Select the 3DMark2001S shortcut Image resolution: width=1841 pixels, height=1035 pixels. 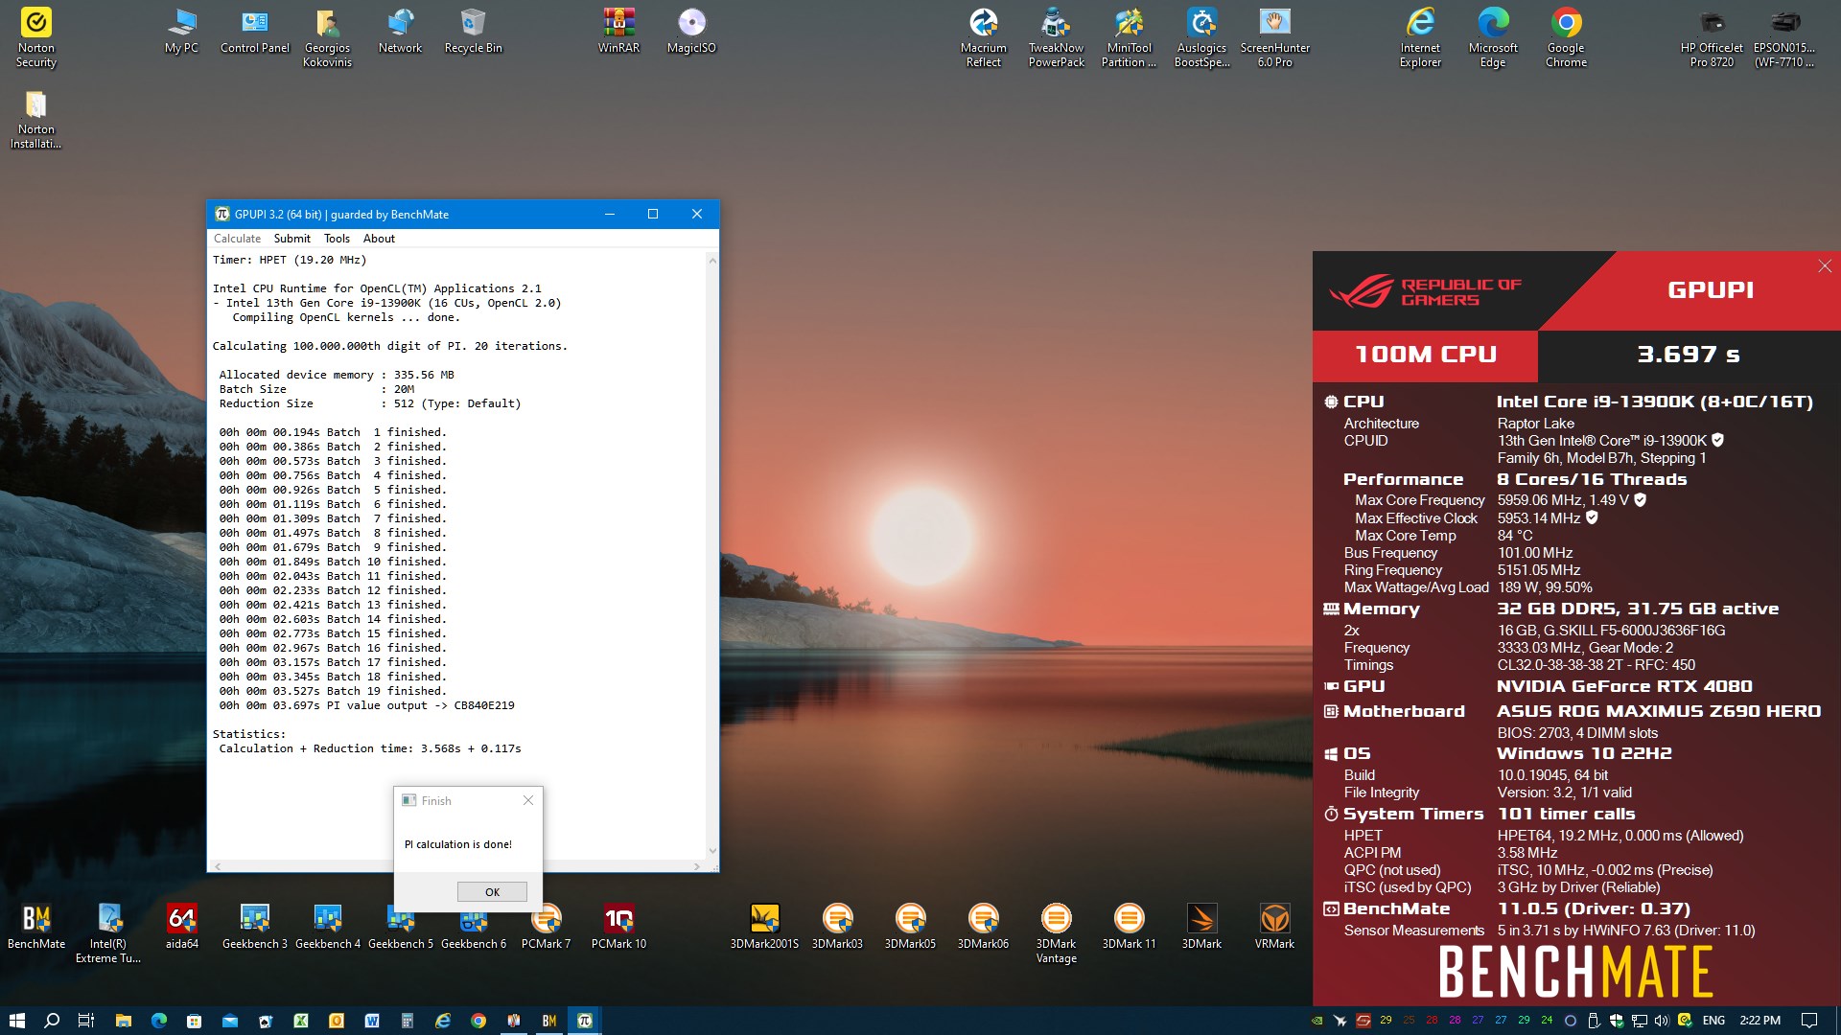pos(764,927)
